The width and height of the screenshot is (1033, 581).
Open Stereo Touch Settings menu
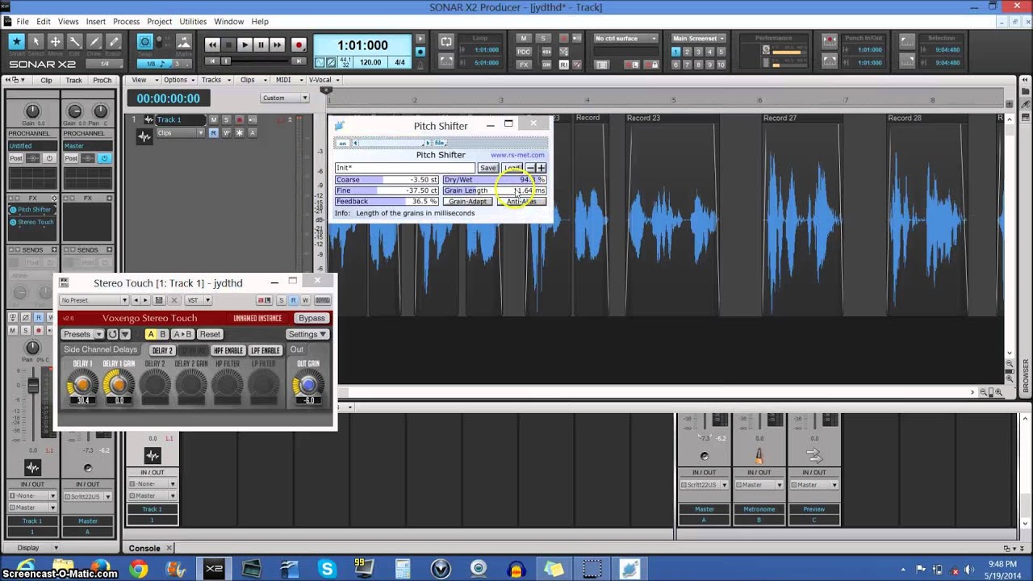point(307,334)
